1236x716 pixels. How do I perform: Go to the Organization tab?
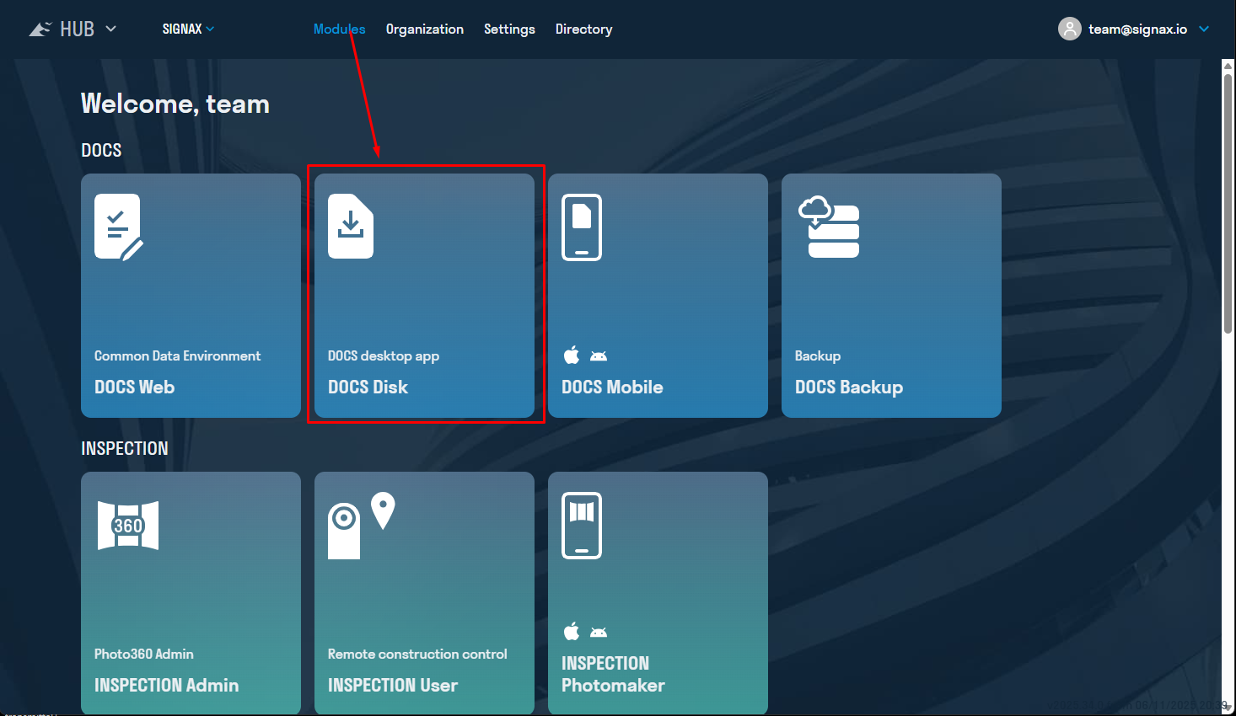425,29
